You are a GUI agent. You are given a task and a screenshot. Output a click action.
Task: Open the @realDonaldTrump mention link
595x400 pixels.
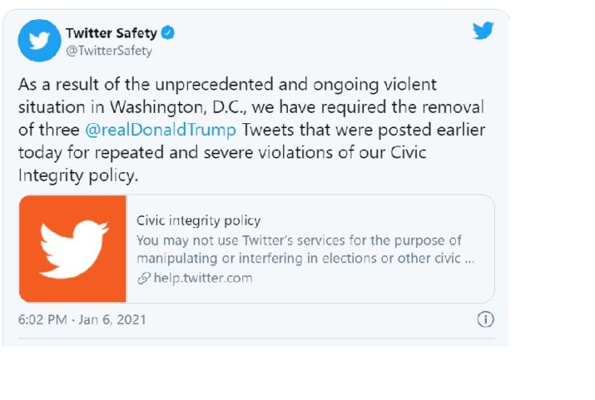(x=160, y=130)
